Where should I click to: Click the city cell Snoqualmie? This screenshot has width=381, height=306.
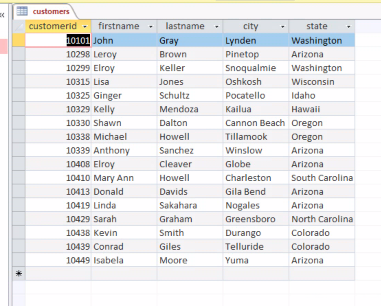(x=256, y=68)
